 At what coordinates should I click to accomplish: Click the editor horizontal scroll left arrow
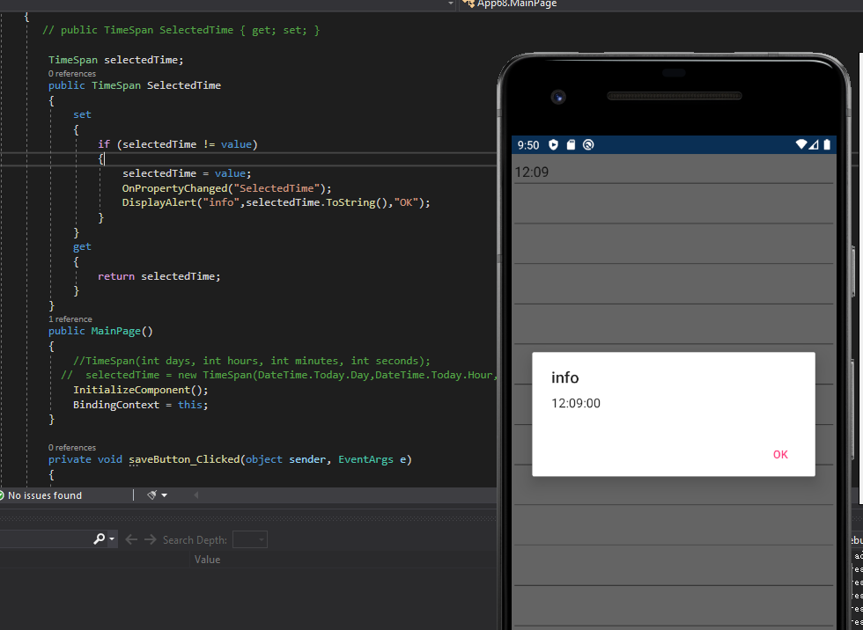tap(195, 495)
